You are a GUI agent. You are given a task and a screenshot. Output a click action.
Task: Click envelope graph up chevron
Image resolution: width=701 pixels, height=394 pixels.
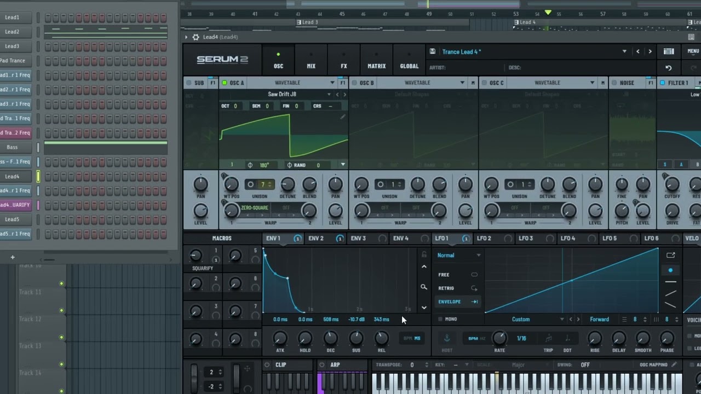pos(423,266)
